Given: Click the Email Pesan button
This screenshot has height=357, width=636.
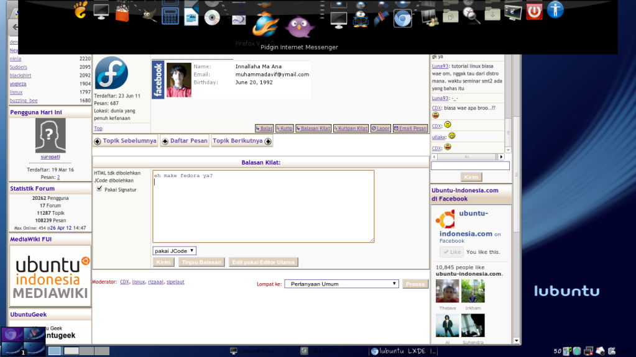Looking at the screenshot, I should coord(410,129).
